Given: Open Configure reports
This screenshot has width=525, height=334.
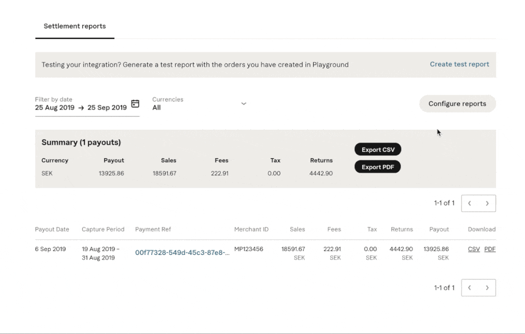Looking at the screenshot, I should (457, 104).
